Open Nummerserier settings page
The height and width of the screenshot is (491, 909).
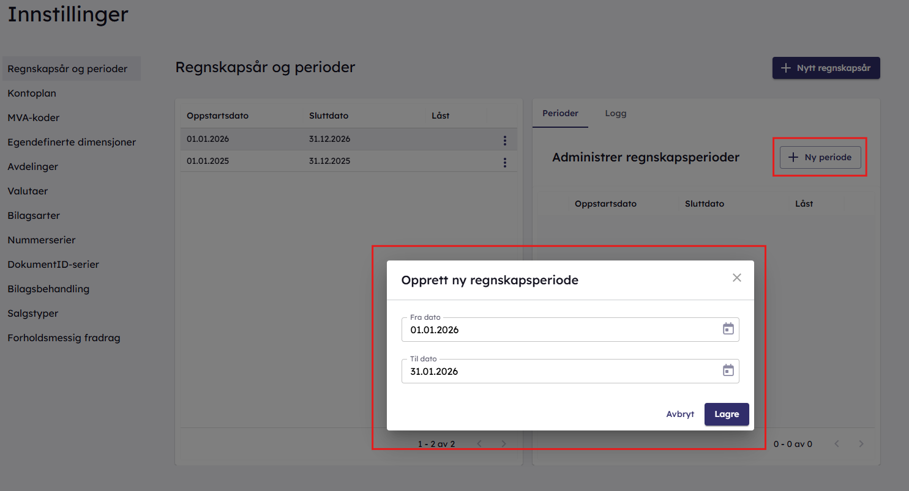42,240
